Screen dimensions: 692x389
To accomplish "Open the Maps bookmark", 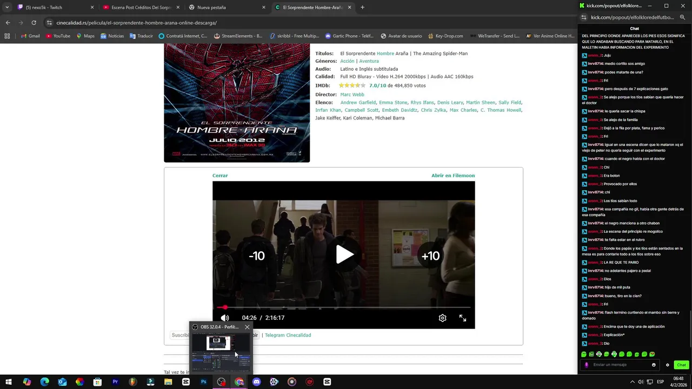I will click(85, 36).
